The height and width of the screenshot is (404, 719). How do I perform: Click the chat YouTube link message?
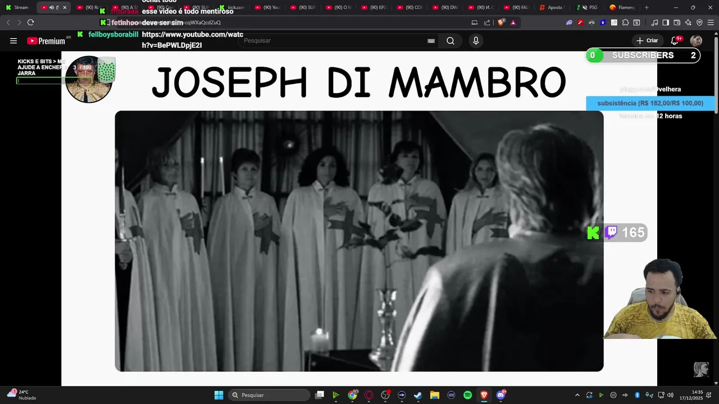pyautogui.click(x=192, y=40)
